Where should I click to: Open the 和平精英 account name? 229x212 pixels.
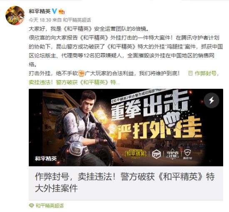[40, 11]
